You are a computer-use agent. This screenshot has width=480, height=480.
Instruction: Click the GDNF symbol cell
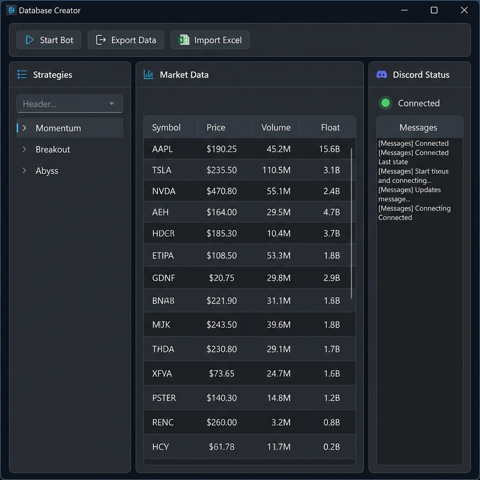[164, 278]
